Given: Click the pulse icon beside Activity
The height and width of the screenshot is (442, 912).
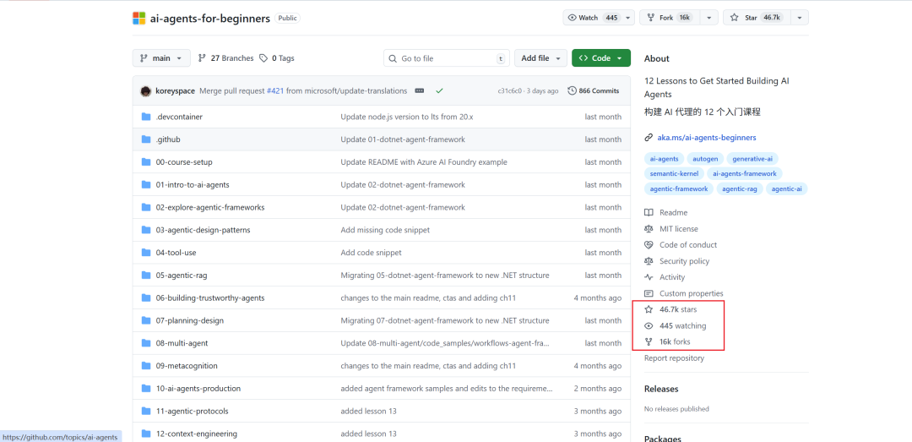Looking at the screenshot, I should [649, 277].
